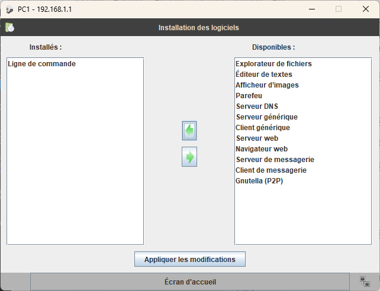This screenshot has width=380, height=291.
Task: Choose Client de messagerie in list
Action: pyautogui.click(x=271, y=170)
